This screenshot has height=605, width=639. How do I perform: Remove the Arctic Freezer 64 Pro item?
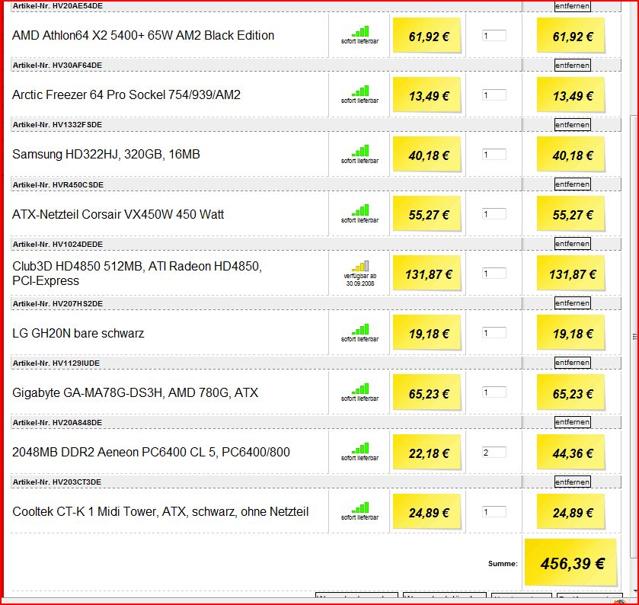tap(572, 66)
